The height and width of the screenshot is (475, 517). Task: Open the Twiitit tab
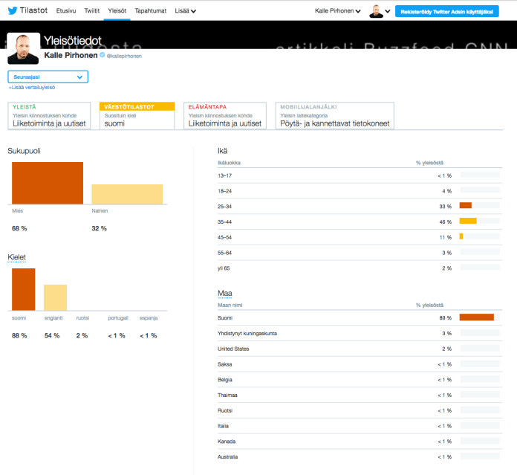pyautogui.click(x=92, y=11)
